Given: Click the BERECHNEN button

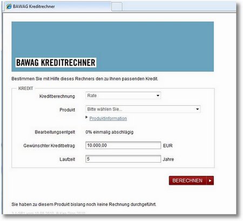Looking at the screenshot, I should pyautogui.click(x=191, y=181).
